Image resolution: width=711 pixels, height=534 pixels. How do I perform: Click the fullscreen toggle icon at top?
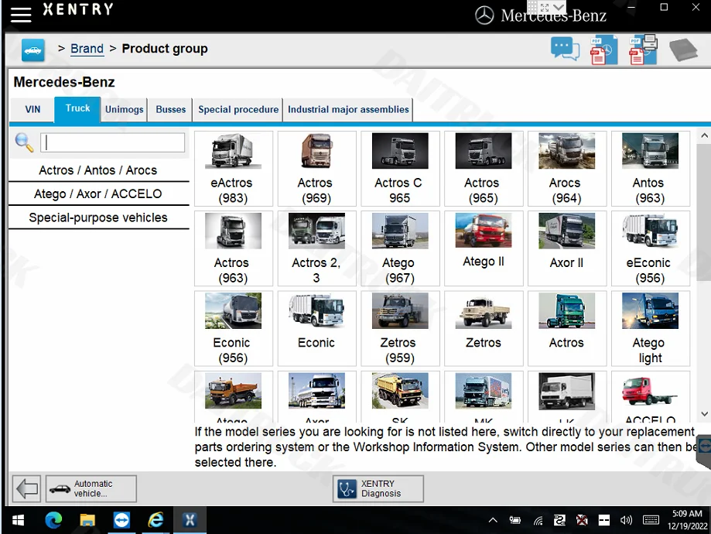point(545,7)
